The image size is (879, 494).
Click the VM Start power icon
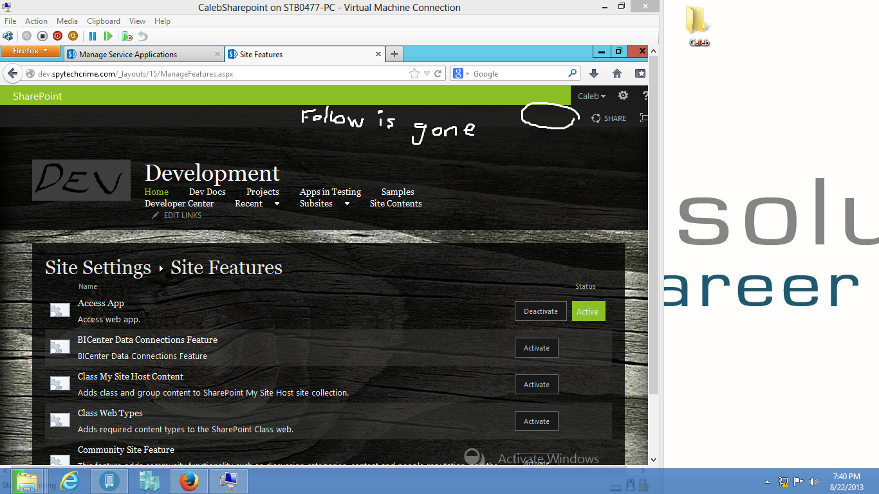26,36
